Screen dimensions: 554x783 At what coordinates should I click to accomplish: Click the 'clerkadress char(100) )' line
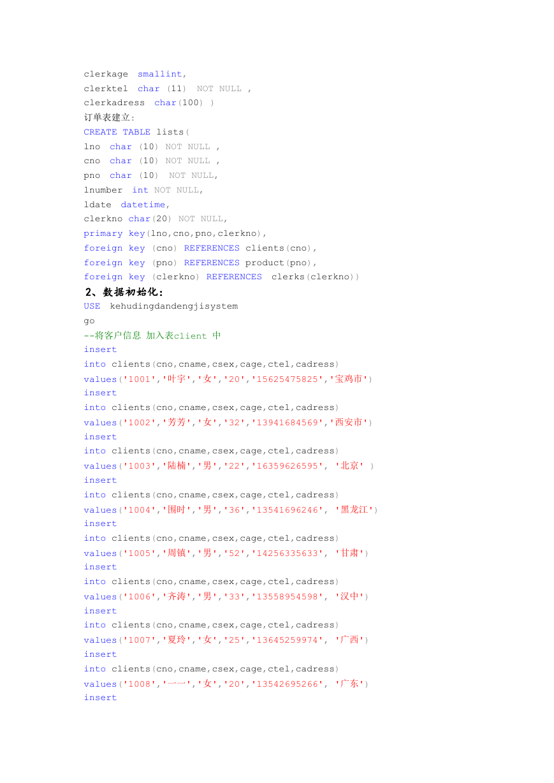[149, 103]
